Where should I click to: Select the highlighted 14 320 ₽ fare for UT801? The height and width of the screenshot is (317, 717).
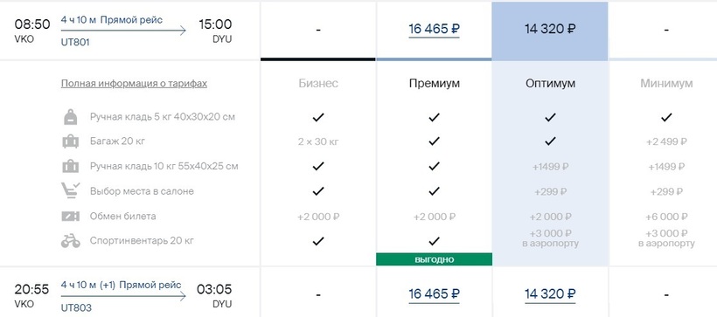tap(550, 29)
